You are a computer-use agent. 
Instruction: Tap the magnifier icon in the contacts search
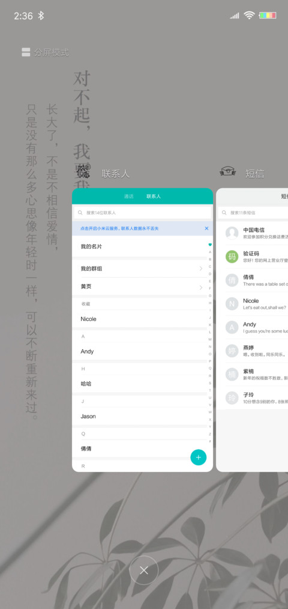[x=80, y=213]
